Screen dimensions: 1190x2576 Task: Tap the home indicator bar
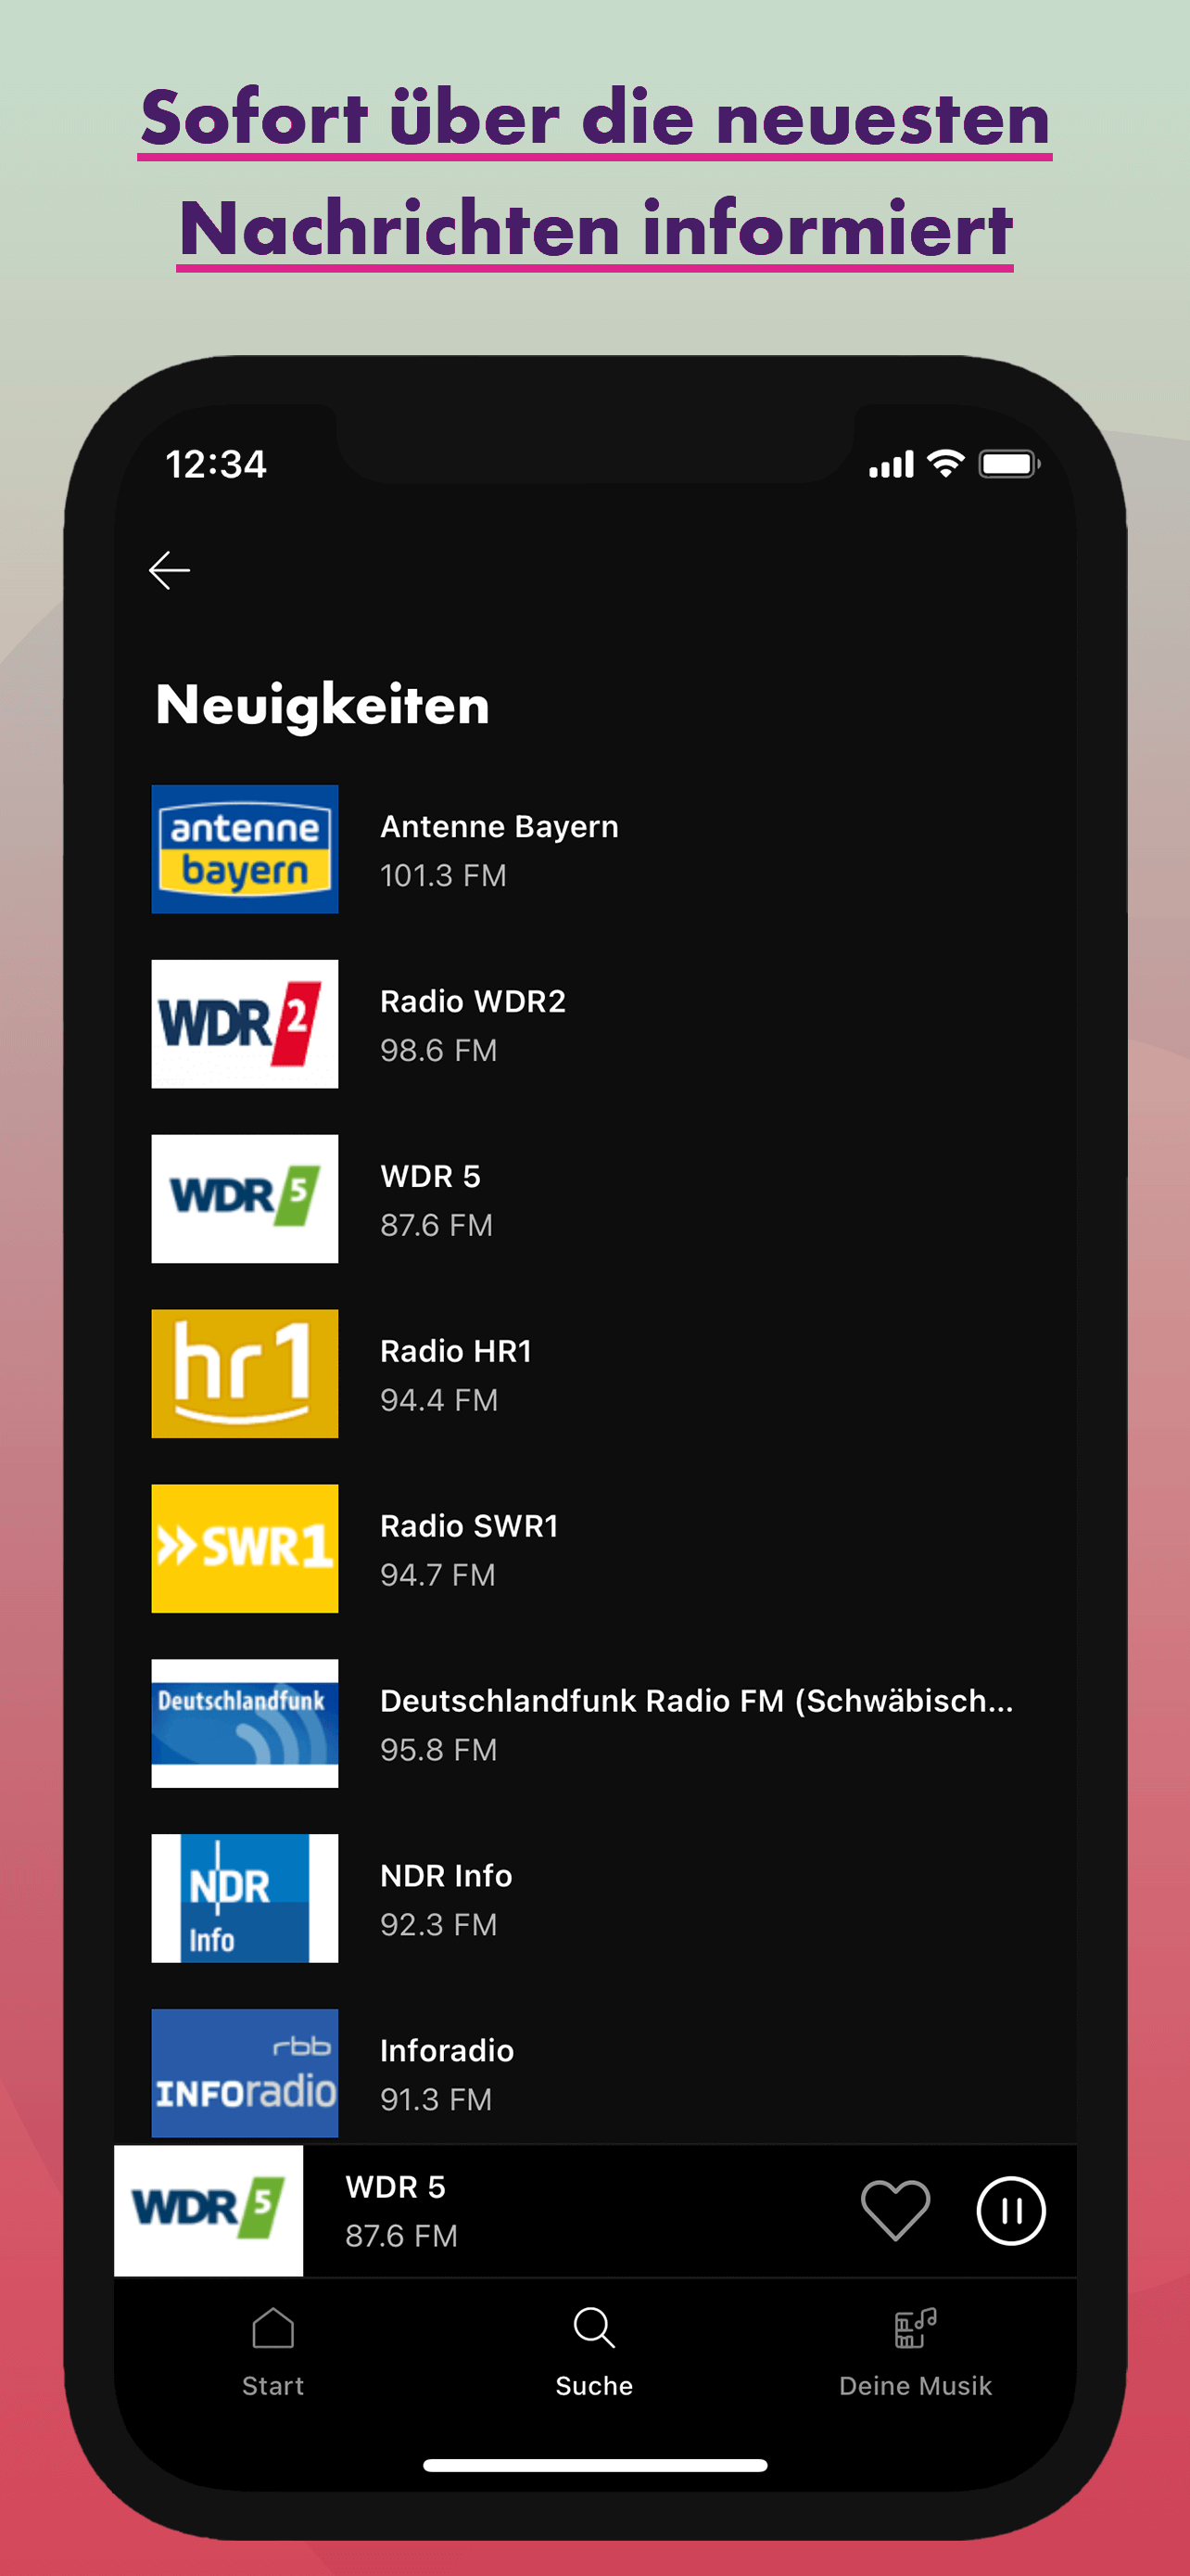[596, 2466]
